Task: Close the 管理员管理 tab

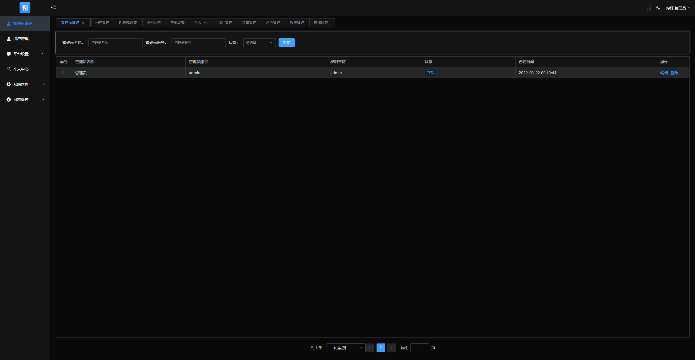Action: click(83, 23)
